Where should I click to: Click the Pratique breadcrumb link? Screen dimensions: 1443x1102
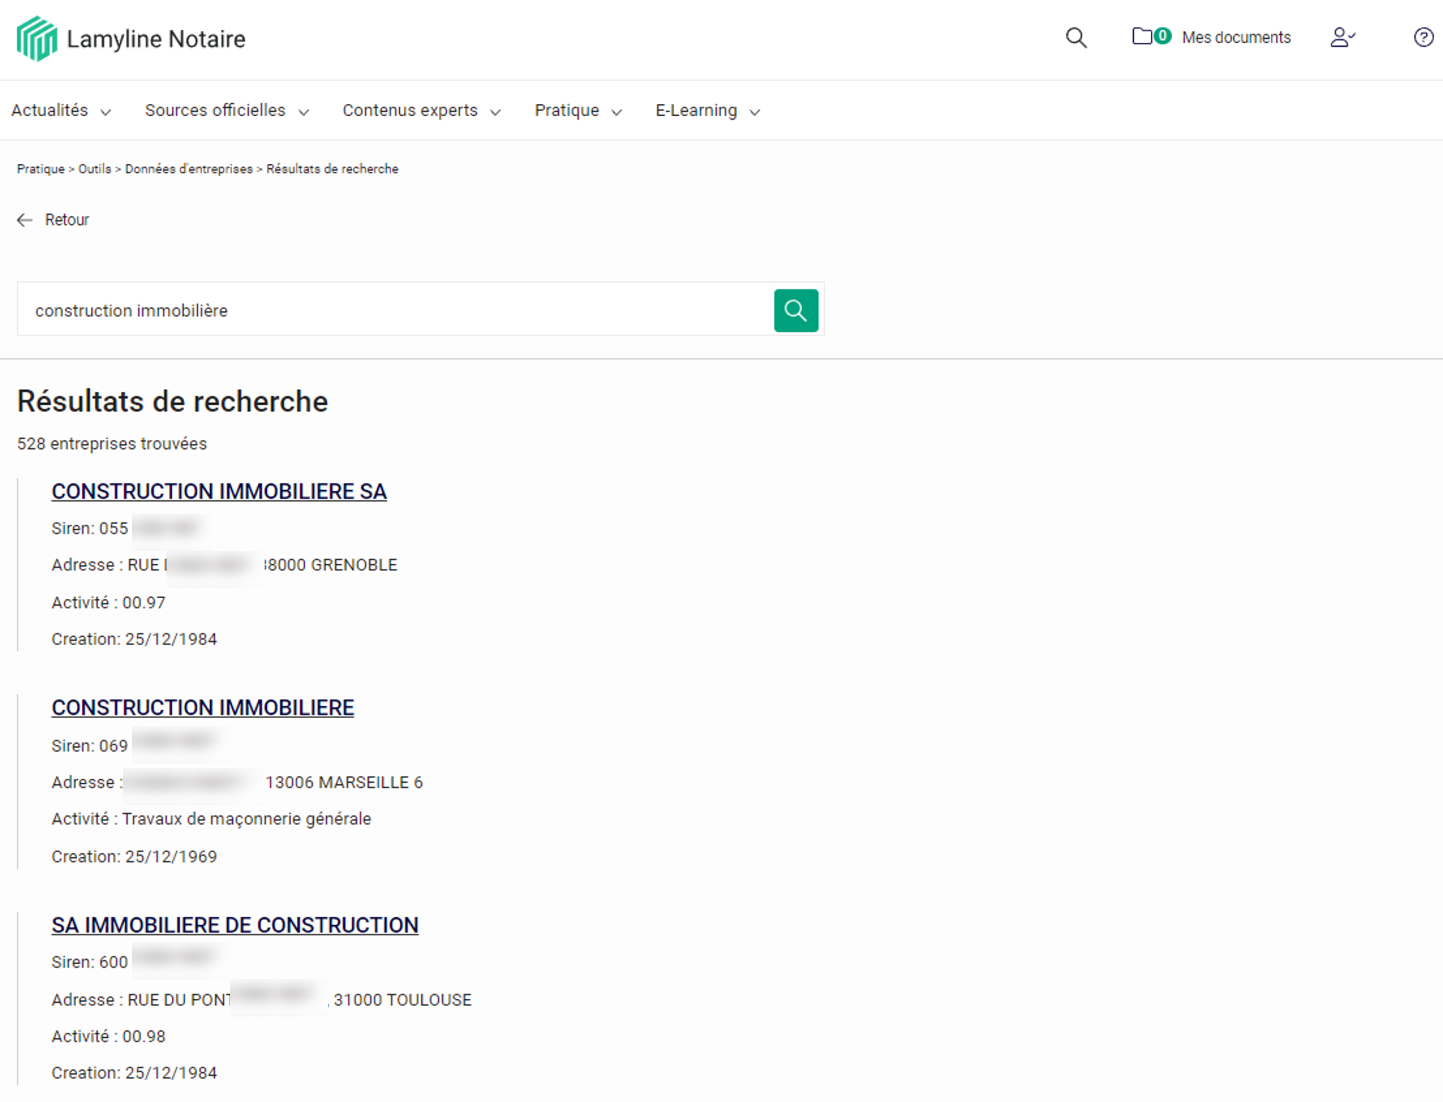point(41,169)
